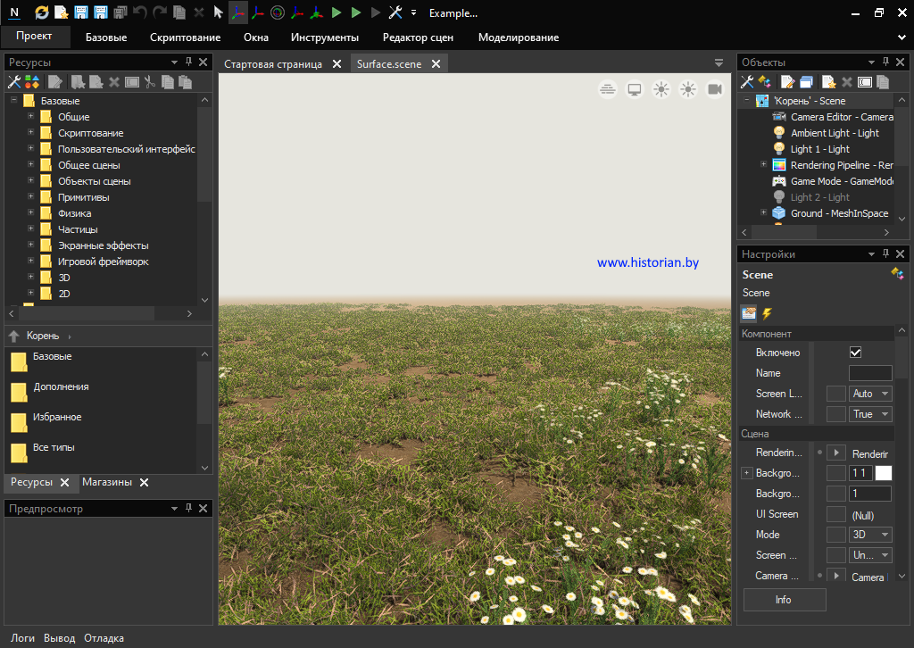This screenshot has height=648, width=914.
Task: Open the Mode 3D dropdown
Action: coord(870,535)
